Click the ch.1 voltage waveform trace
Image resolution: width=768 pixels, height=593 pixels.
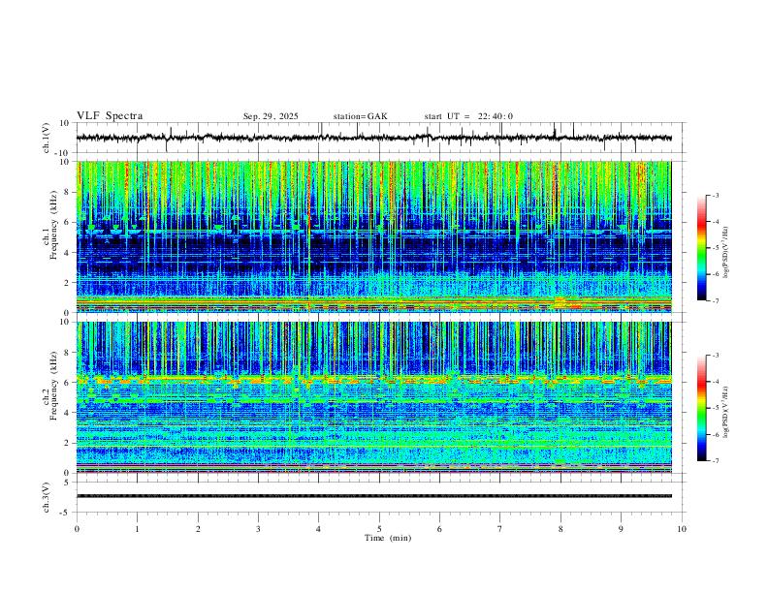click(x=373, y=138)
